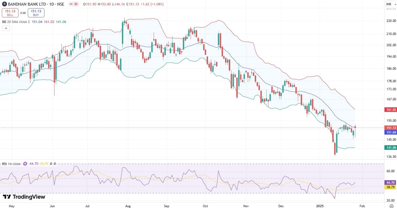
Task: Select the RSI 14 close indicator legend
Action: click(x=11, y=164)
